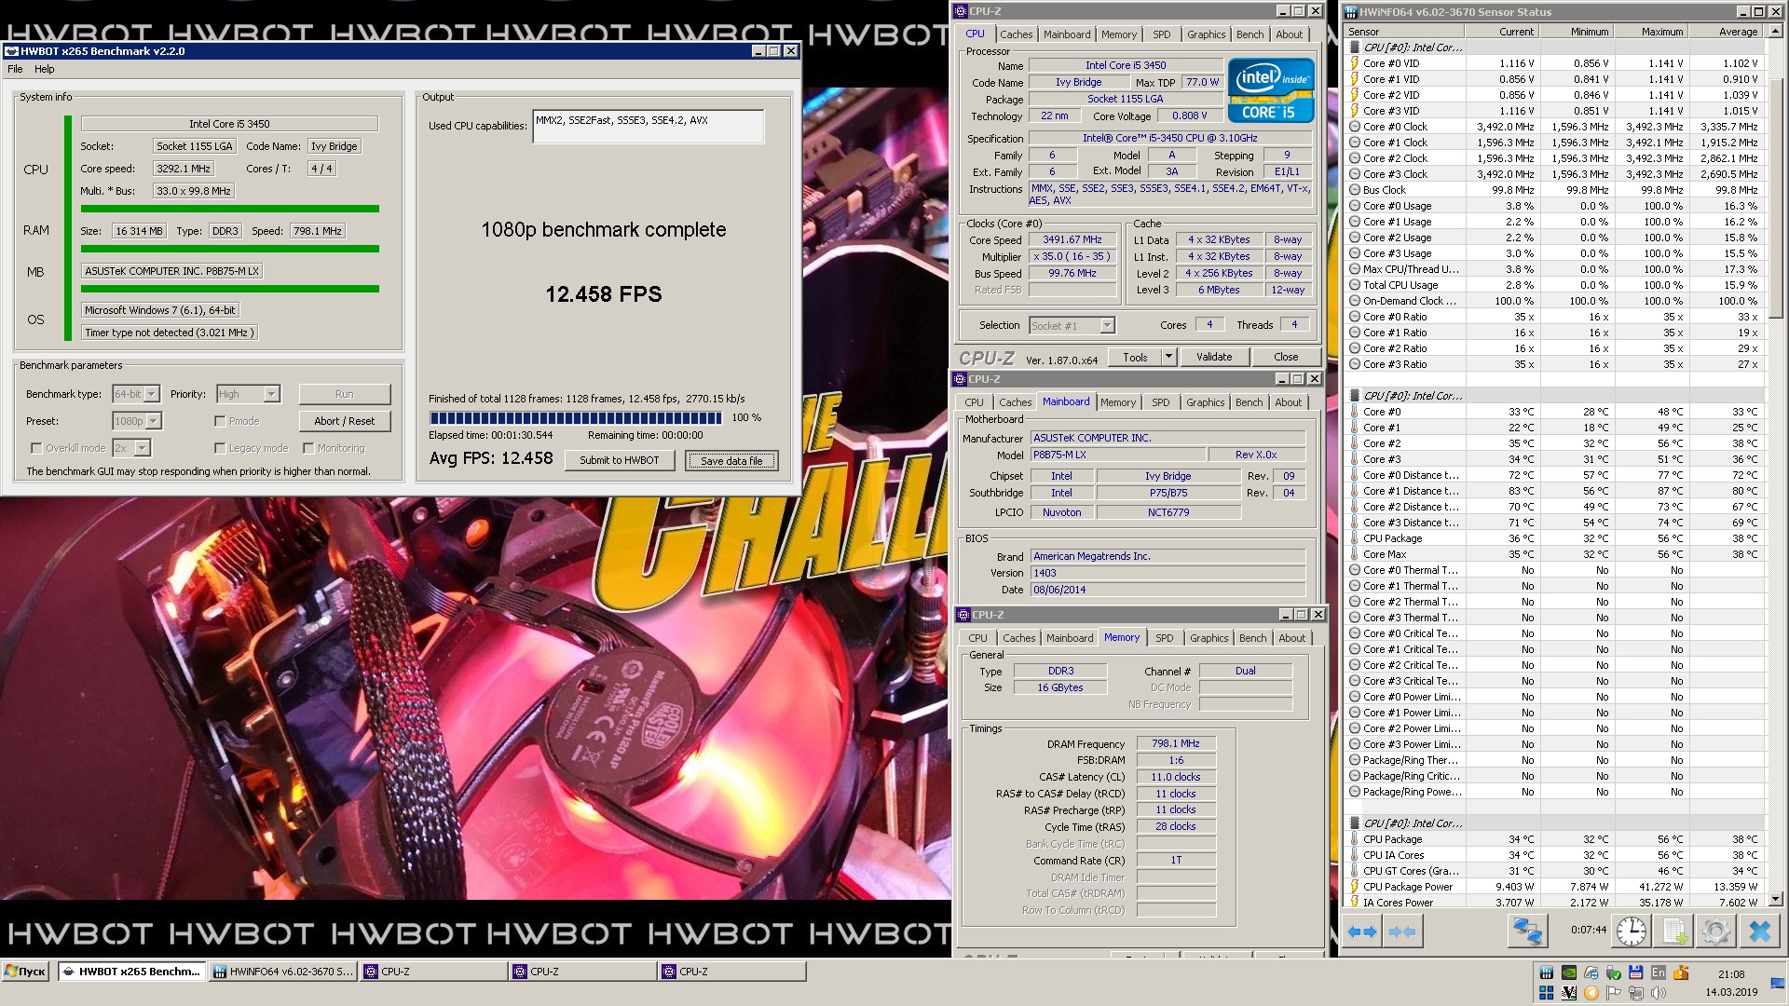
Task: Click Used CPU capabilities text box
Action: tap(649, 127)
